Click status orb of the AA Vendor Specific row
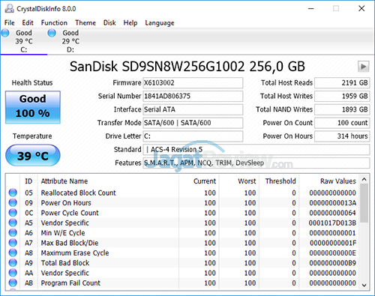The width and height of the screenshot is (375, 296). point(13,273)
